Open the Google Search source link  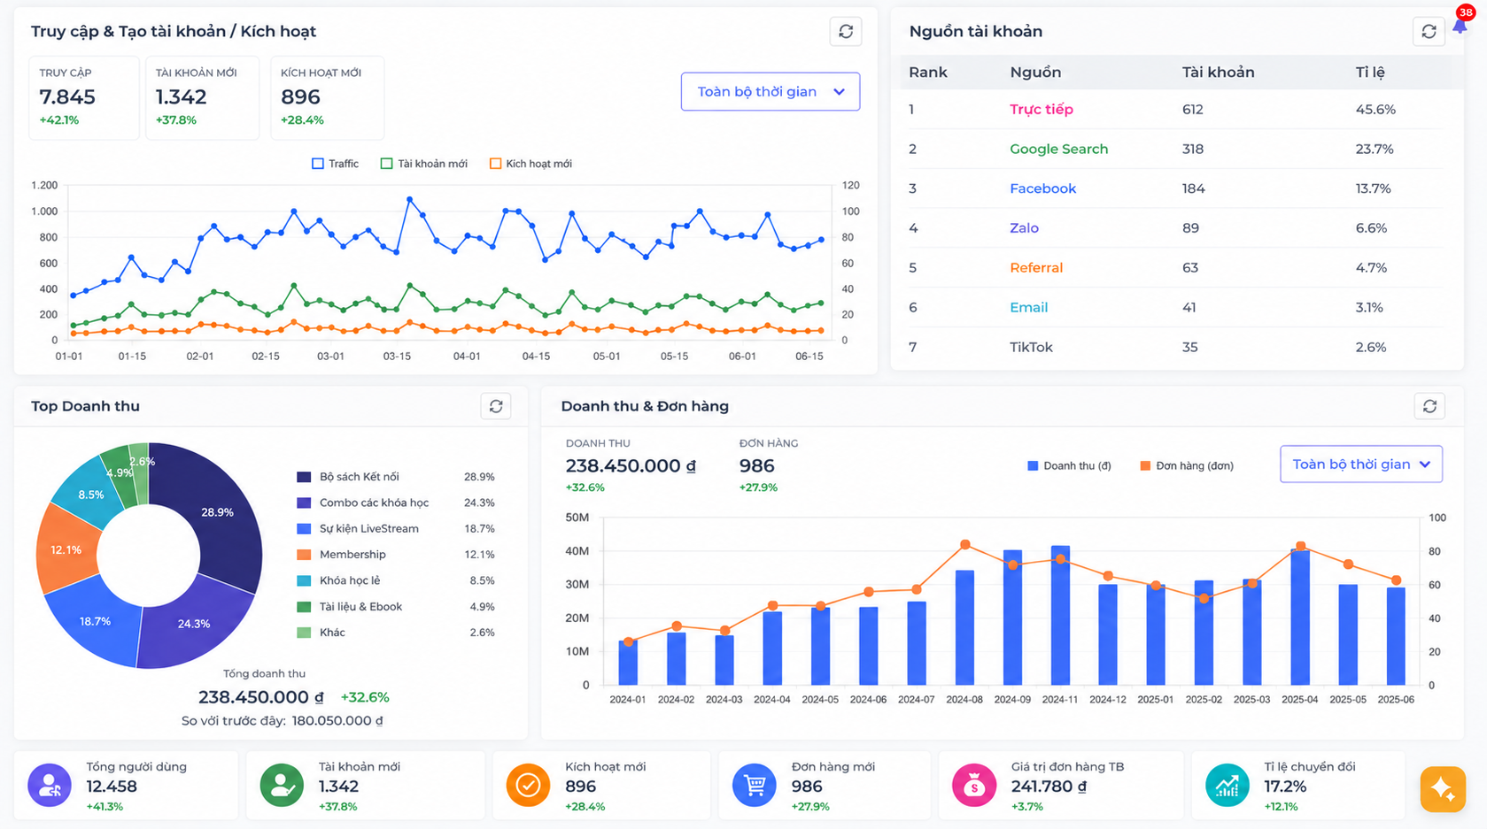1059,150
